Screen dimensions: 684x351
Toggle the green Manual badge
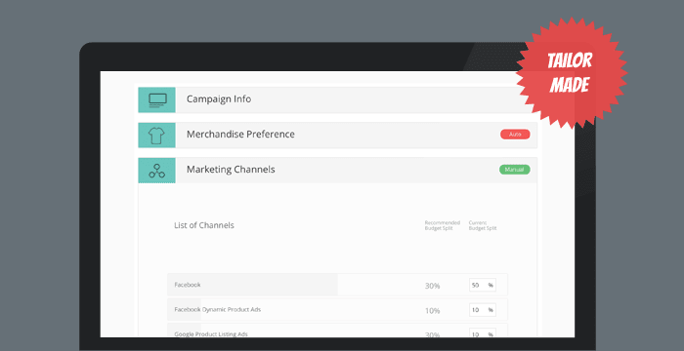514,170
